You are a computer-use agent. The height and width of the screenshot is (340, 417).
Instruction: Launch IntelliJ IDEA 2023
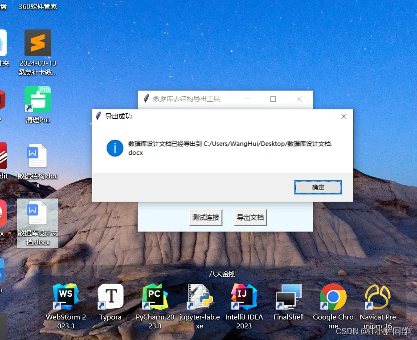(244, 297)
